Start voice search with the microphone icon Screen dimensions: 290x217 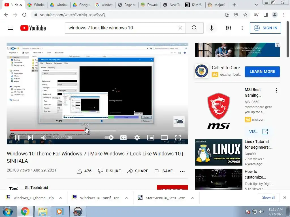click(x=211, y=28)
